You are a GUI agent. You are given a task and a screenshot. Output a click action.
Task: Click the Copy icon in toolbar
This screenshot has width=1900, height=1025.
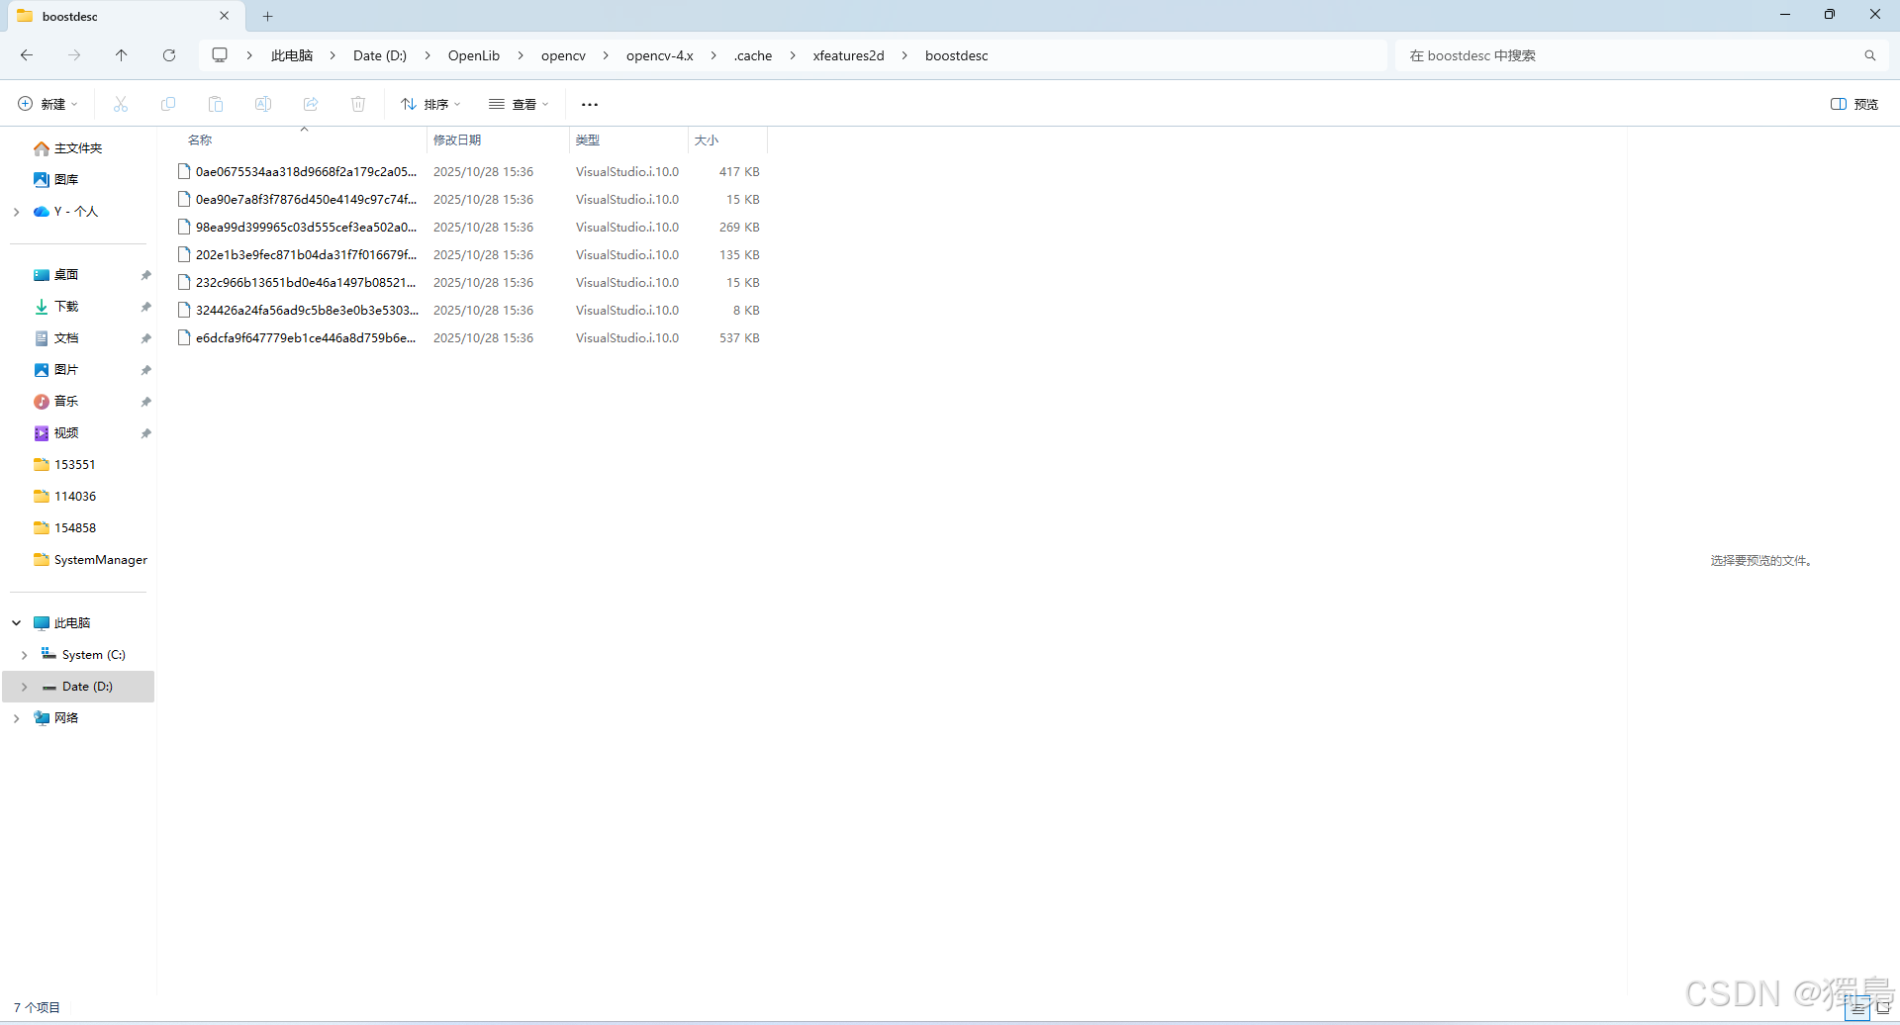[168, 104]
